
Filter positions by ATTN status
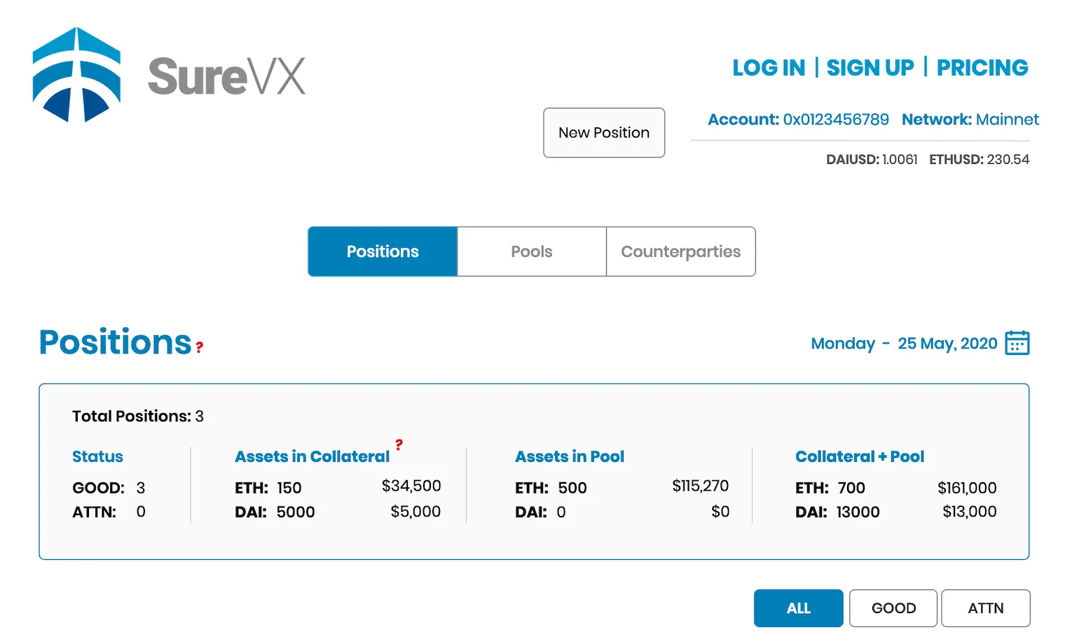[x=985, y=608]
